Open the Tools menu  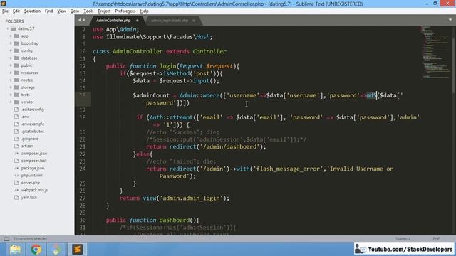(88, 11)
